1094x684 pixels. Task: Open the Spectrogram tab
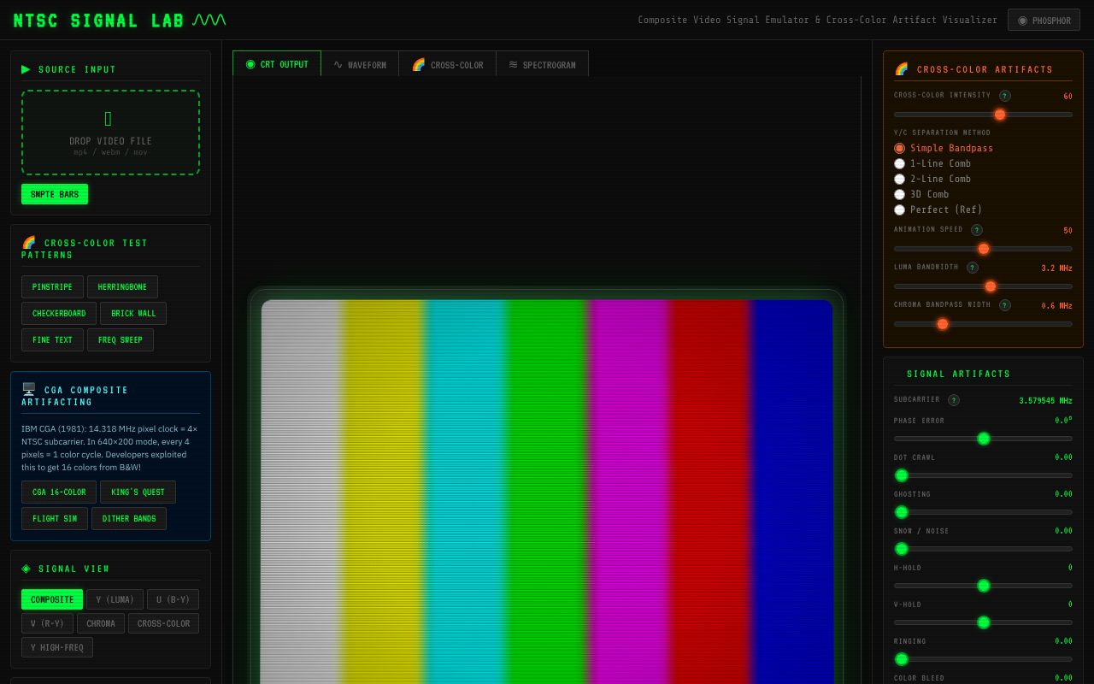pyautogui.click(x=542, y=64)
